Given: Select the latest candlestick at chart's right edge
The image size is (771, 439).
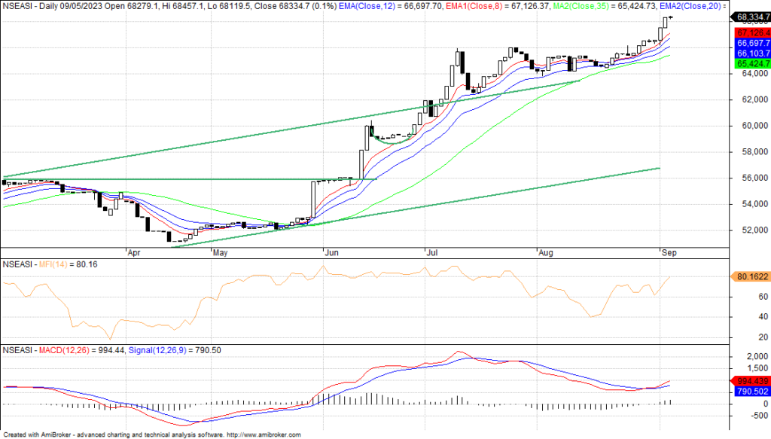Looking at the screenshot, I should 670,17.
